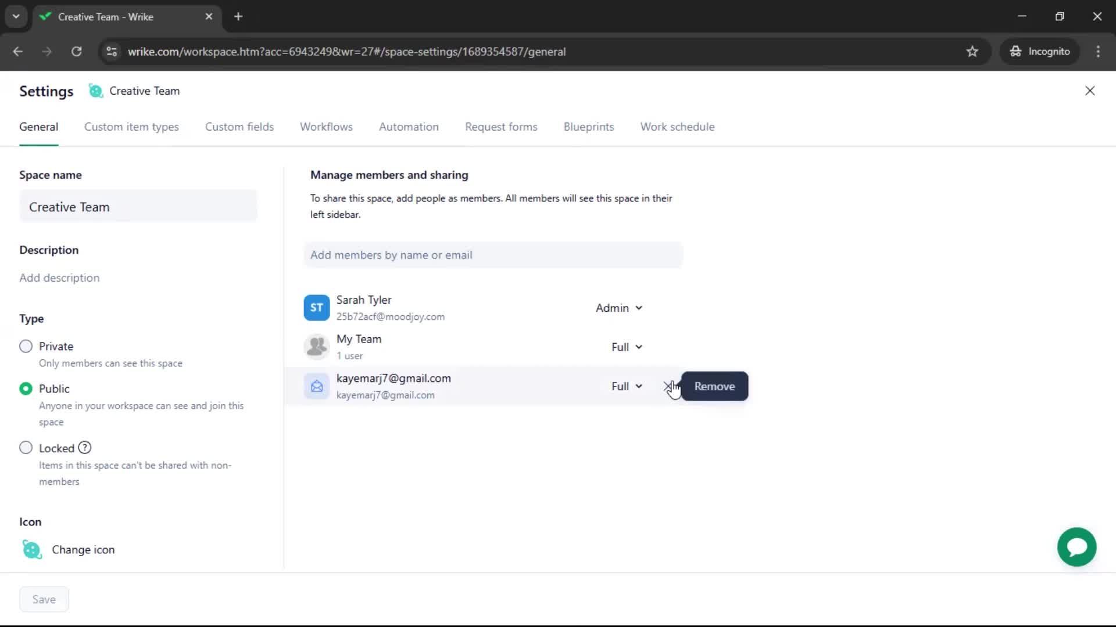Remove the kayemarj7@gmail.com member via X
Image resolution: width=1116 pixels, height=627 pixels.
point(667,386)
